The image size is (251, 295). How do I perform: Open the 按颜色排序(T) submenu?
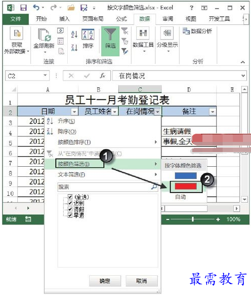103,142
